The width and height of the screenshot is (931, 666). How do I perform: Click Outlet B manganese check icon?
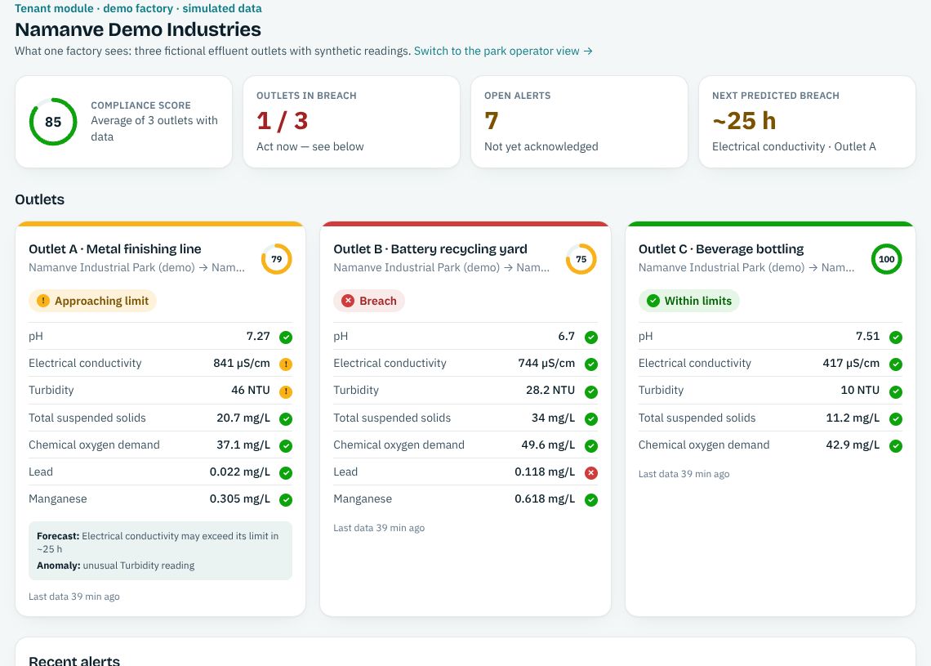click(590, 499)
